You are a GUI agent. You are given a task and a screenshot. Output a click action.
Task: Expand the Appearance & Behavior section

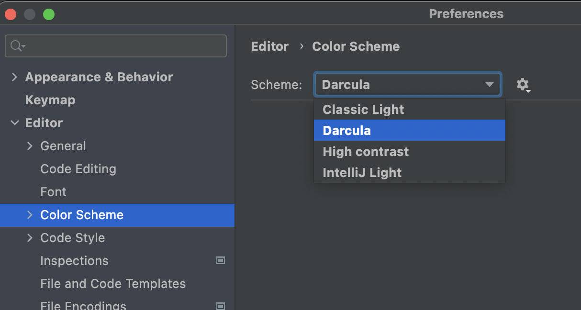click(14, 77)
